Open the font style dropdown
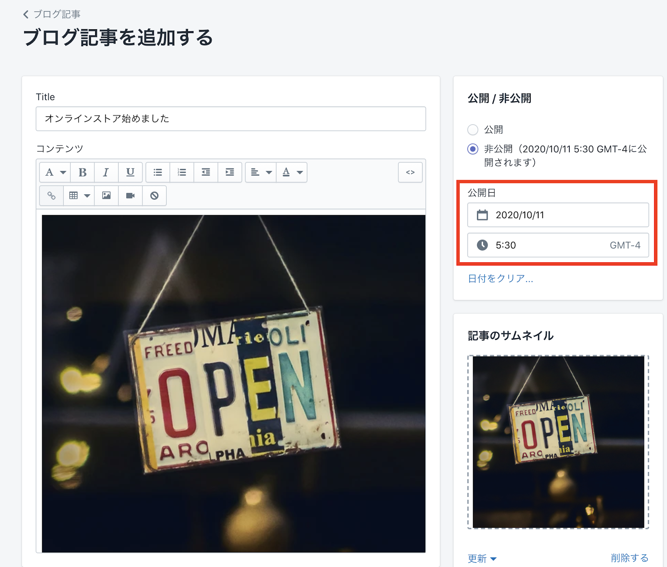 tap(55, 173)
